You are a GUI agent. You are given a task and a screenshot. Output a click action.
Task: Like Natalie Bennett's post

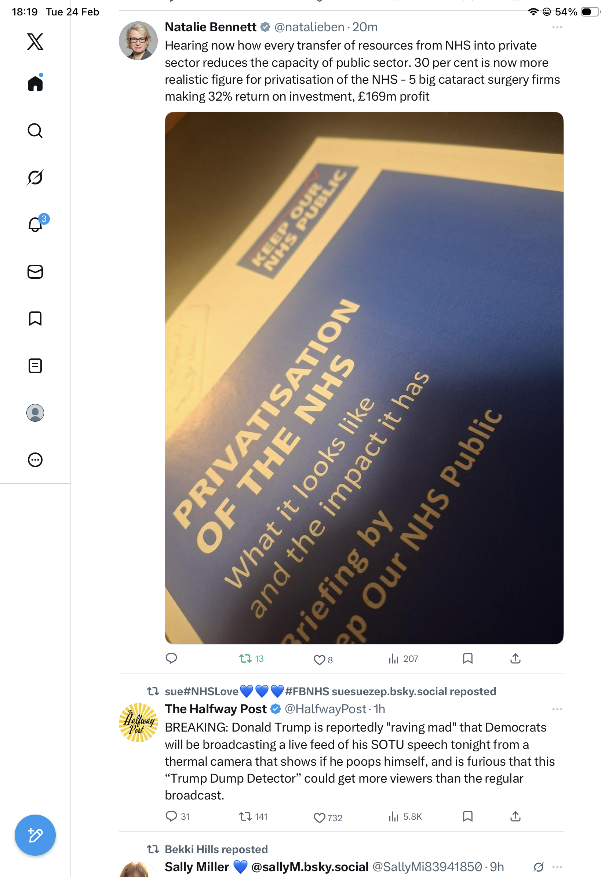[323, 660]
